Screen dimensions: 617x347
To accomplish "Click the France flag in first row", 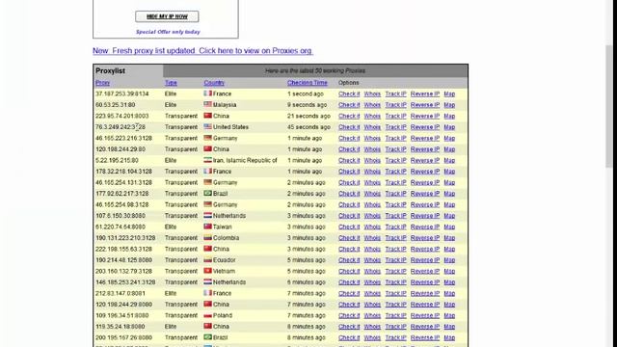I will (208, 93).
